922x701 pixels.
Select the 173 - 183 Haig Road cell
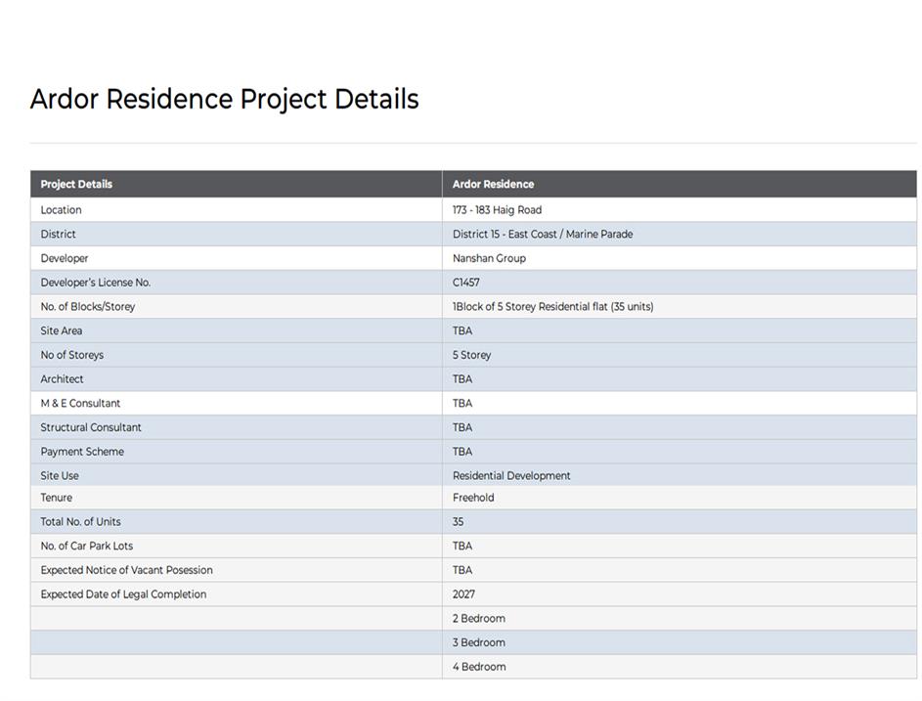pos(497,210)
